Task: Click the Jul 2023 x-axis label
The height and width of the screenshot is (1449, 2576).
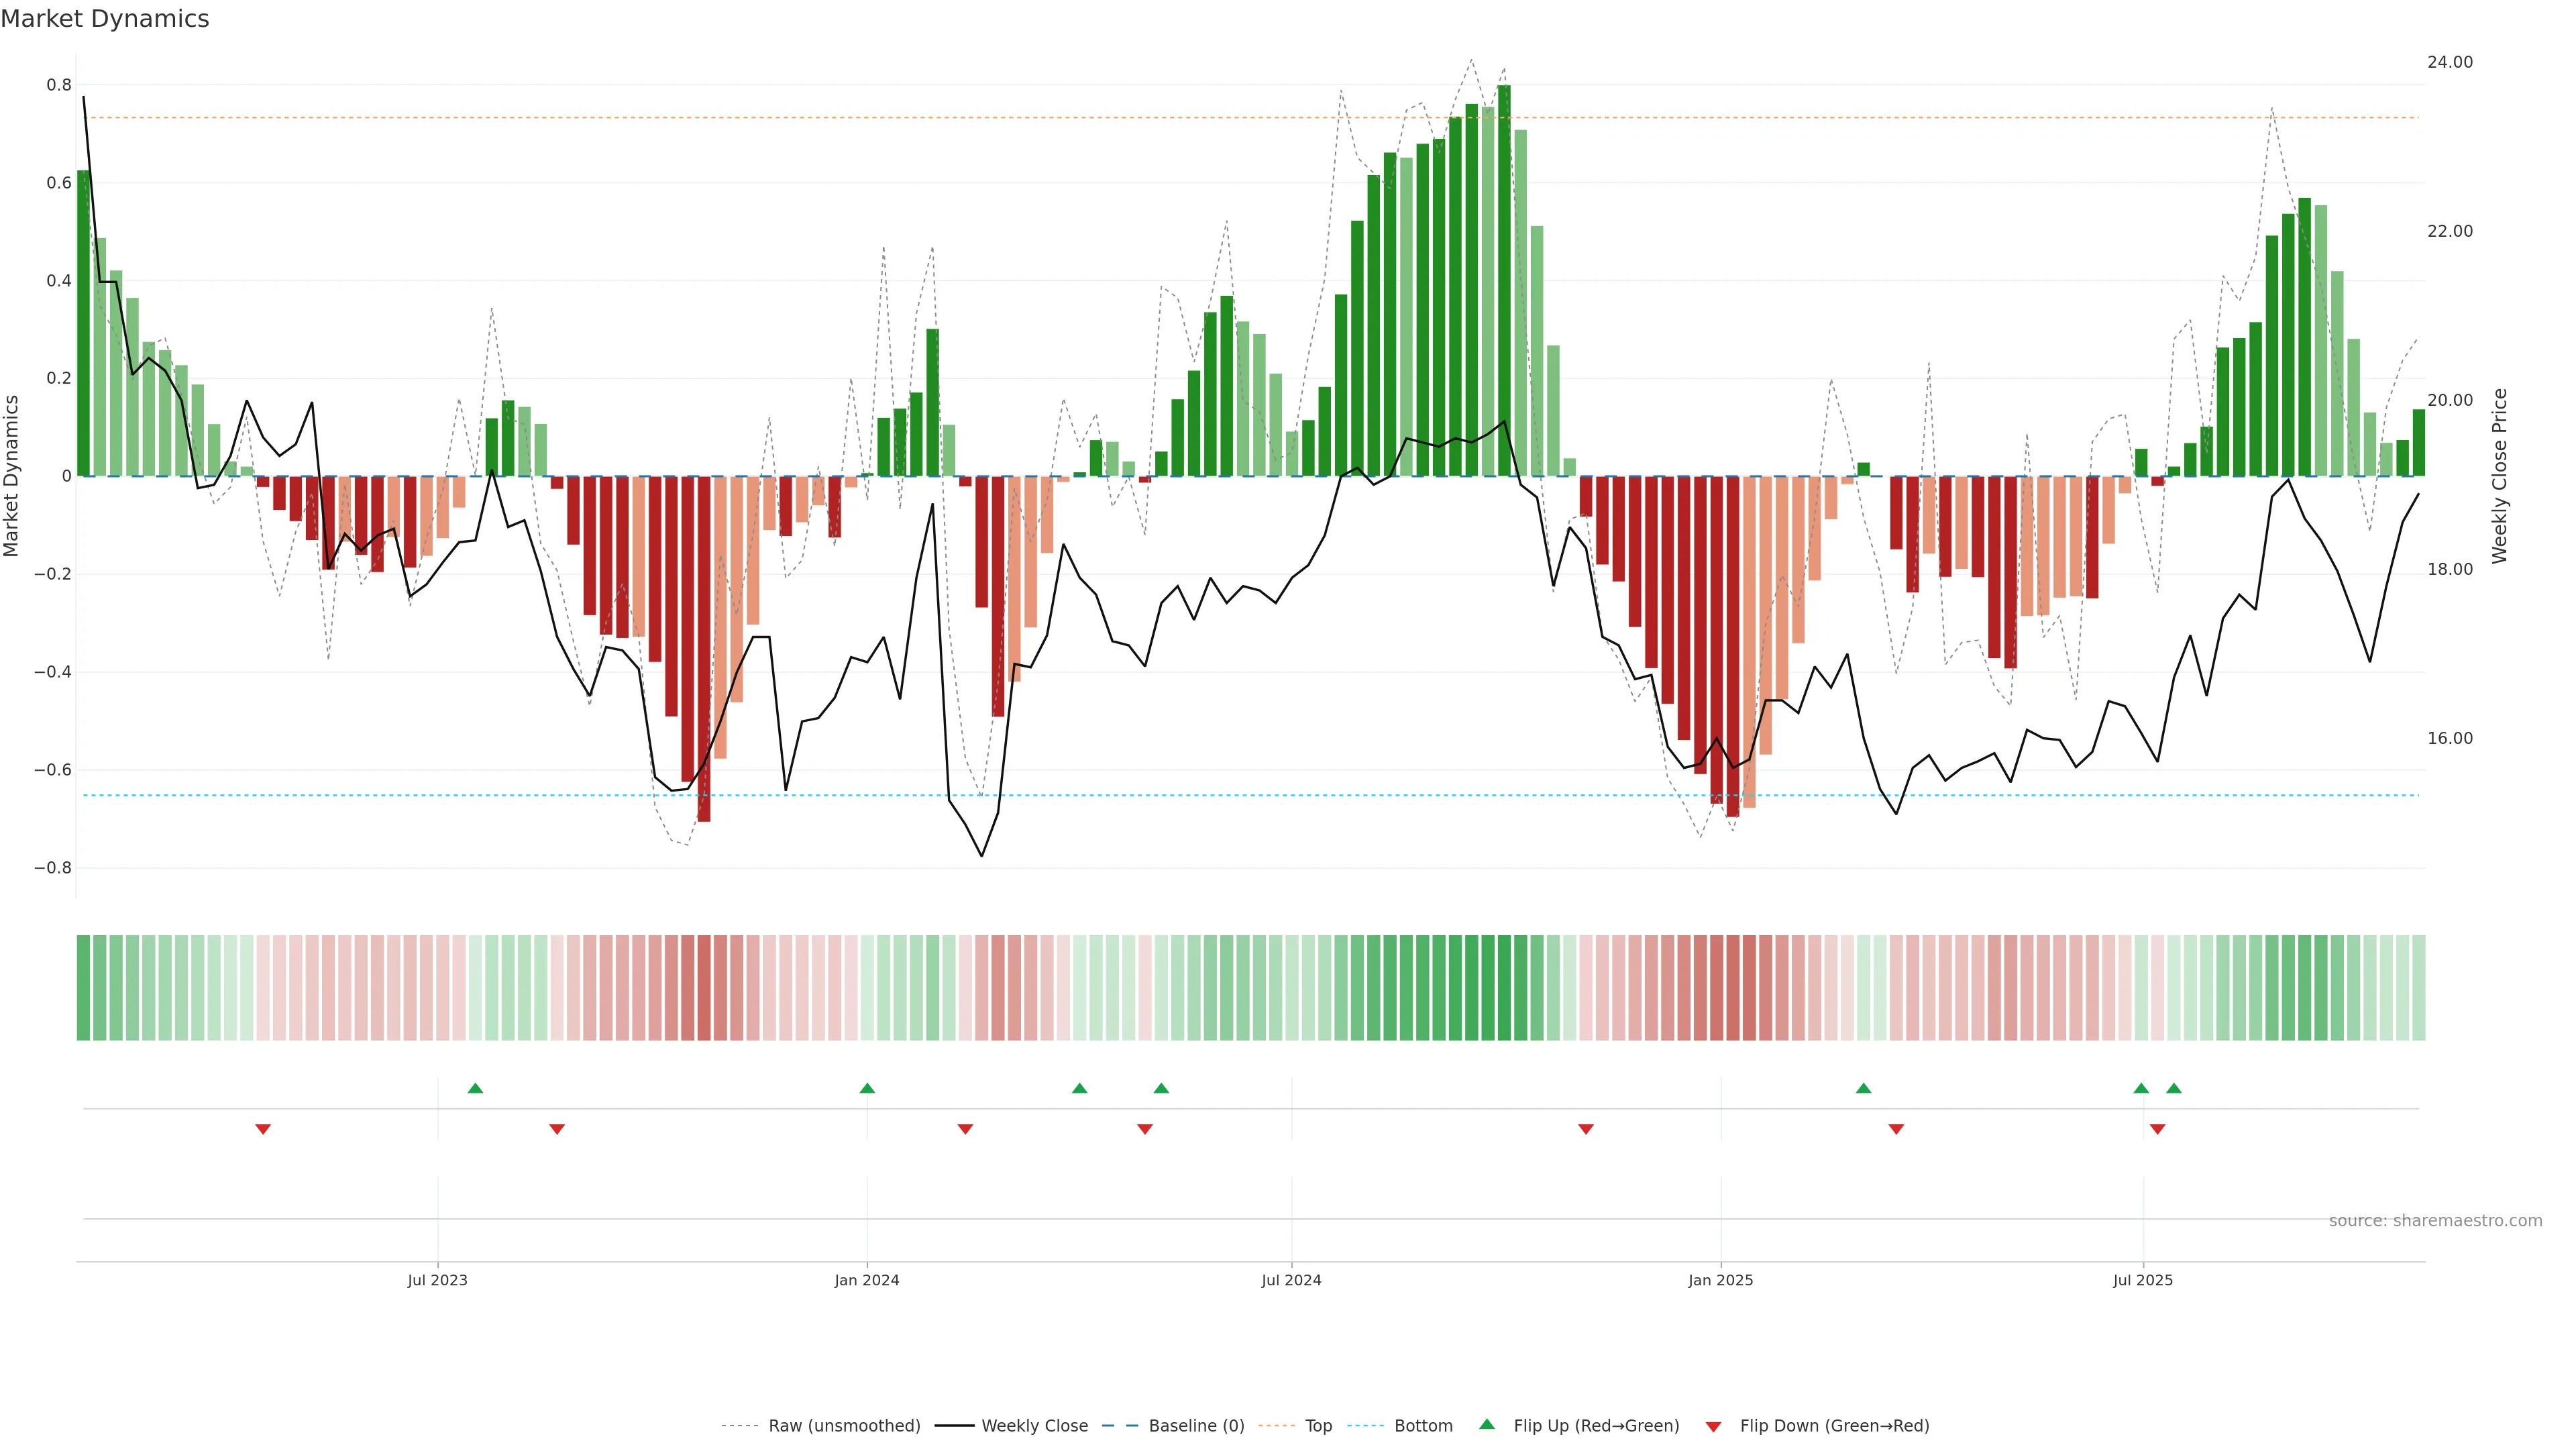Action: (x=437, y=1280)
